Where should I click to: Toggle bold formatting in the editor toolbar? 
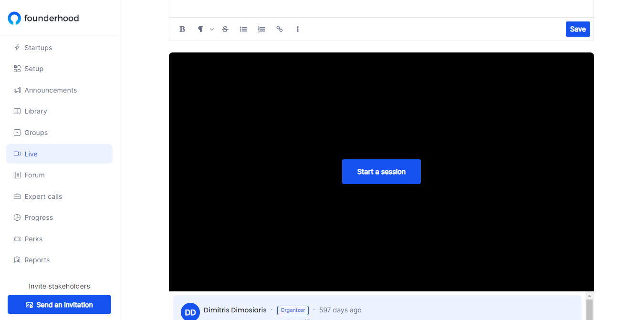pyautogui.click(x=182, y=29)
